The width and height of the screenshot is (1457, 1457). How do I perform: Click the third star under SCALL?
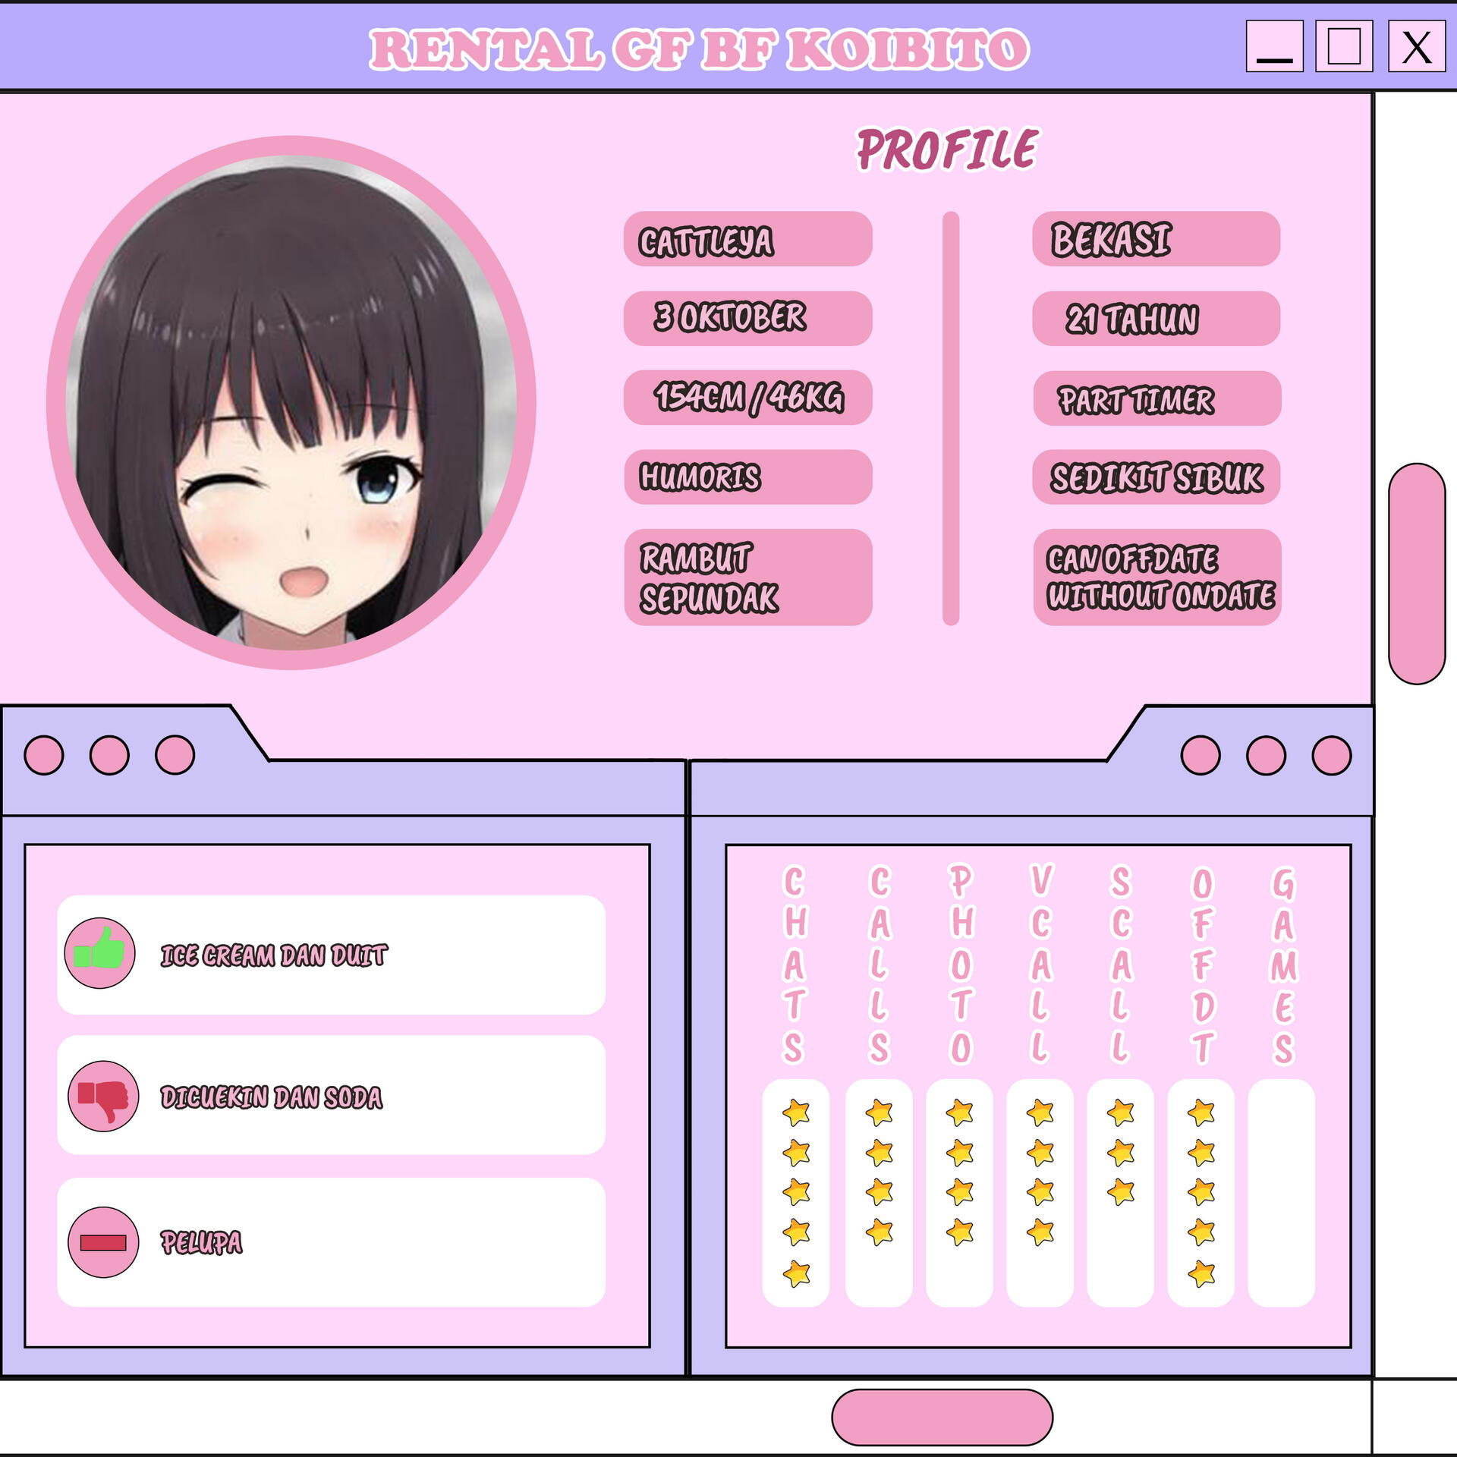coord(1120,1192)
